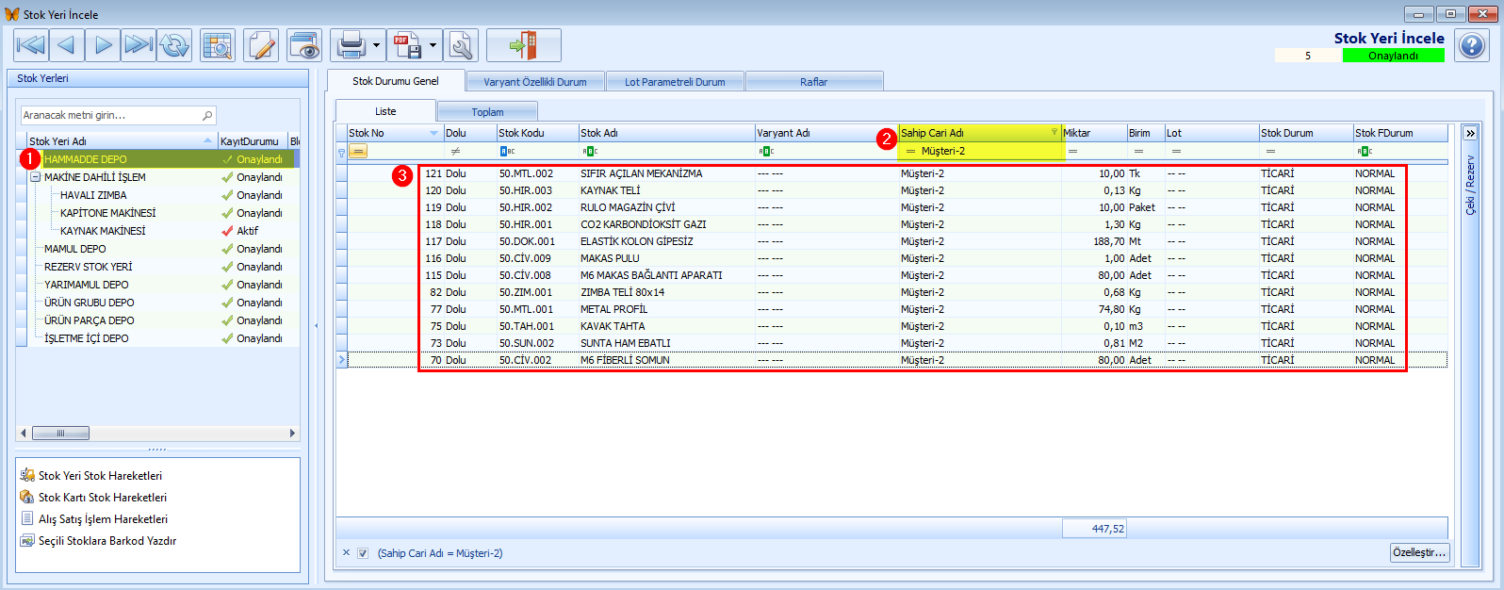Select REZERV STOK YERİ tree item
Viewport: 1504px width, 590px height.
89,267
